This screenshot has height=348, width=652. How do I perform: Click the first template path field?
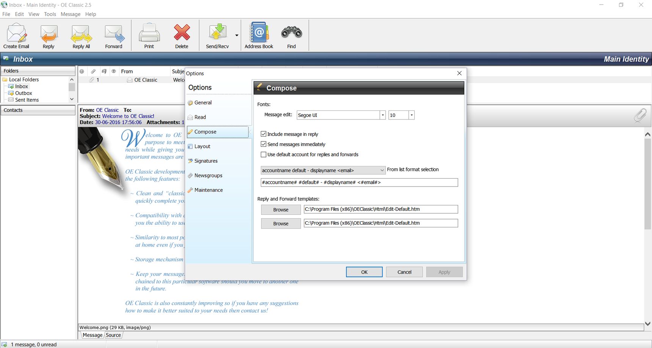[x=381, y=209]
